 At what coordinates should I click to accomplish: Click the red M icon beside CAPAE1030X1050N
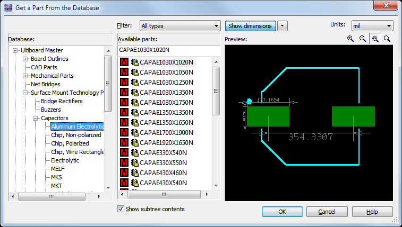124,72
